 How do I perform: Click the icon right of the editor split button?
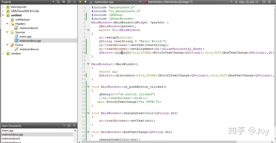[269, 2]
